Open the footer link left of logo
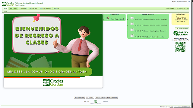This screenshot has width=193, height=108. (x=87, y=101)
